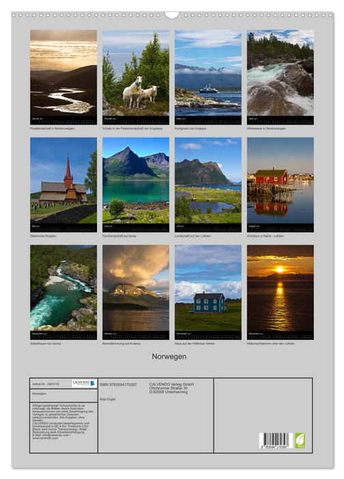Open the September Slettafossen waterfall thumbnail

(x=63, y=292)
